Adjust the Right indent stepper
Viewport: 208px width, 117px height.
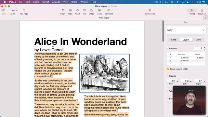(204, 81)
